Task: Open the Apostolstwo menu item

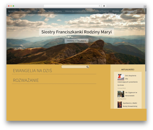Action: (x=13, y=11)
